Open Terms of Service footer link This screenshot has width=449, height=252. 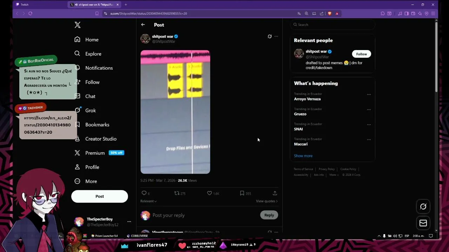click(x=303, y=169)
